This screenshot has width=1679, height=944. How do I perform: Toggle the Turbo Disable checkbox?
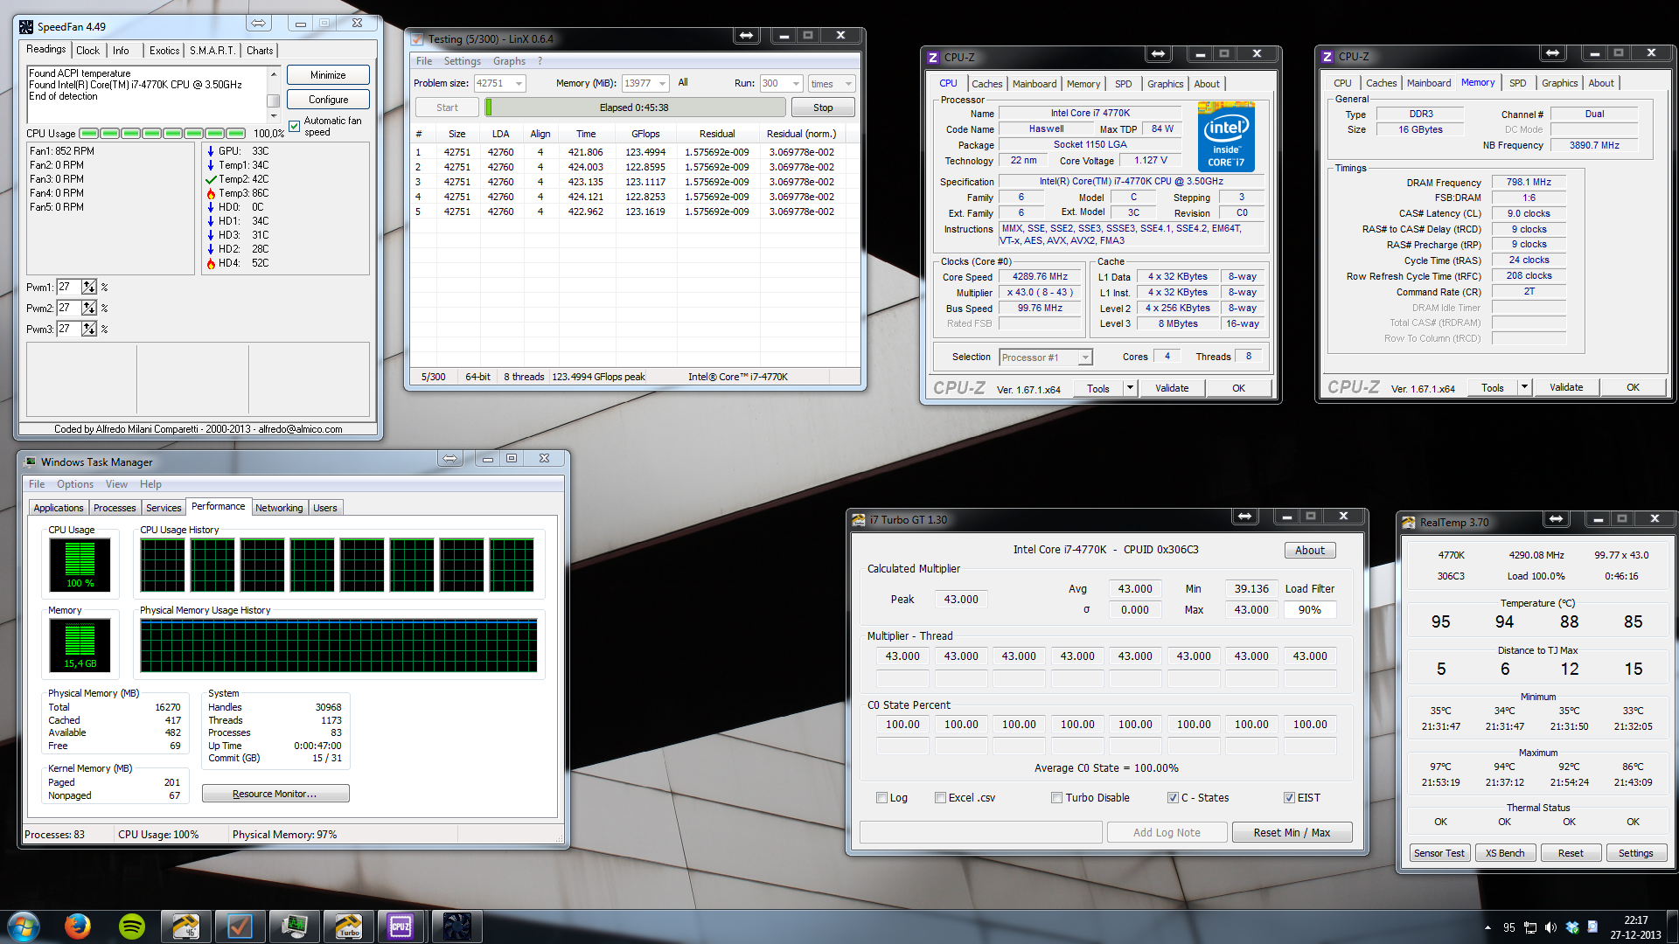[x=1057, y=798]
